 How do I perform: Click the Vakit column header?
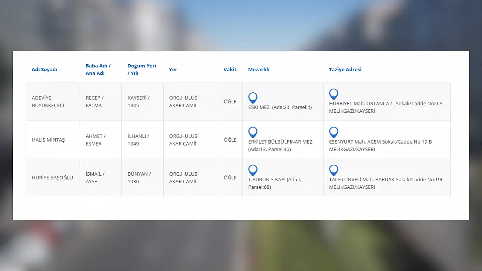point(230,69)
